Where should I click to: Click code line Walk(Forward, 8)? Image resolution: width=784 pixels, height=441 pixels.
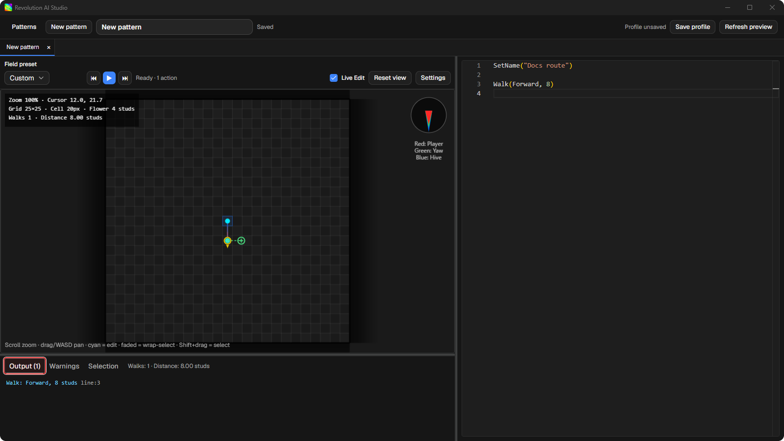click(x=523, y=84)
